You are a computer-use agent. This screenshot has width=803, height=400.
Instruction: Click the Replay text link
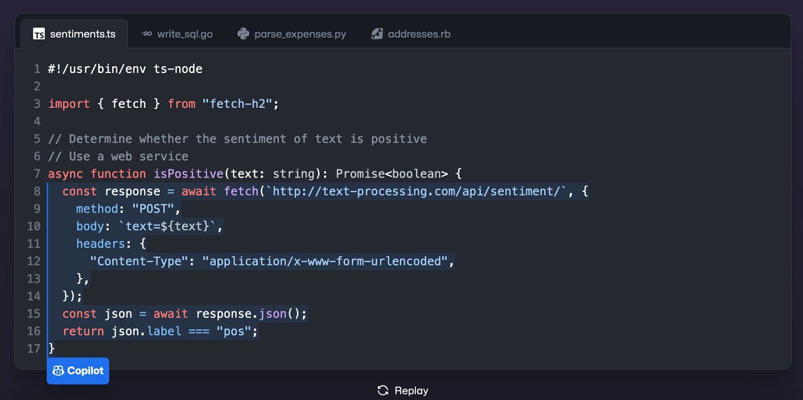(x=412, y=390)
